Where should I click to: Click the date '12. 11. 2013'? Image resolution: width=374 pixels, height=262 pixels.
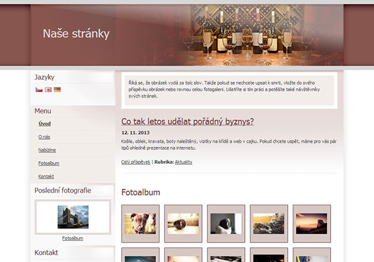click(x=135, y=133)
